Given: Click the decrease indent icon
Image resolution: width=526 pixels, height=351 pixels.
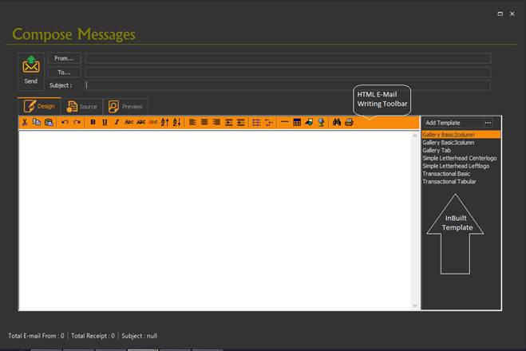Looking at the screenshot, I should click(x=241, y=122).
